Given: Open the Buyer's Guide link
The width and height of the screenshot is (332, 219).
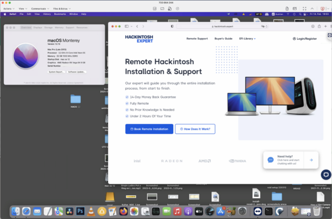Looking at the screenshot, I should tap(224, 39).
